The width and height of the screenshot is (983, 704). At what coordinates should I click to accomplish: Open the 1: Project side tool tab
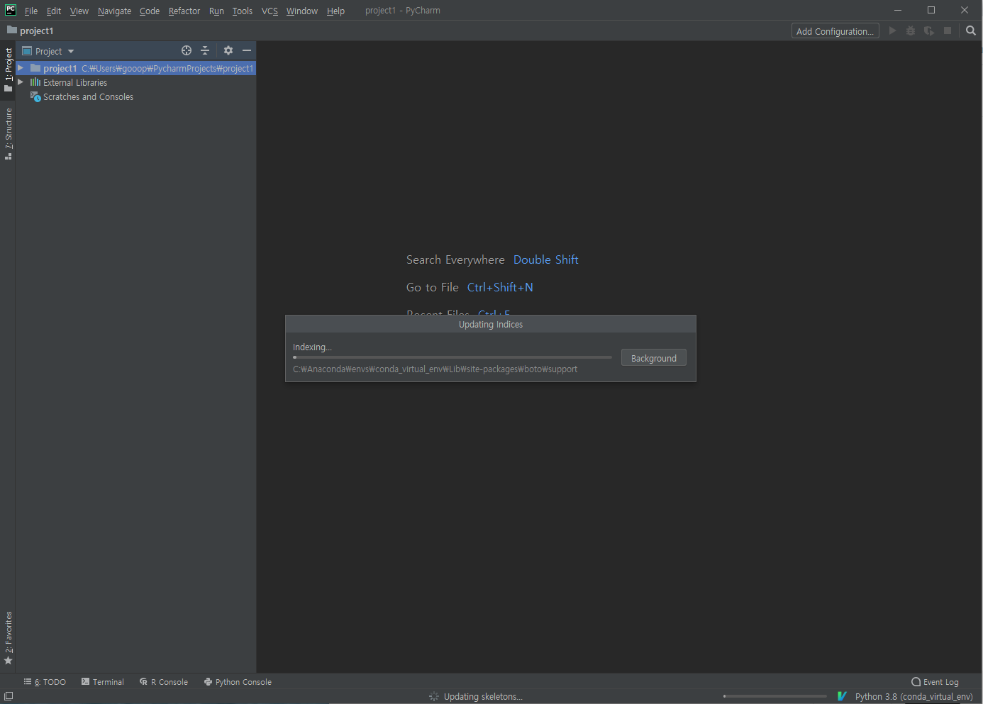click(x=9, y=69)
